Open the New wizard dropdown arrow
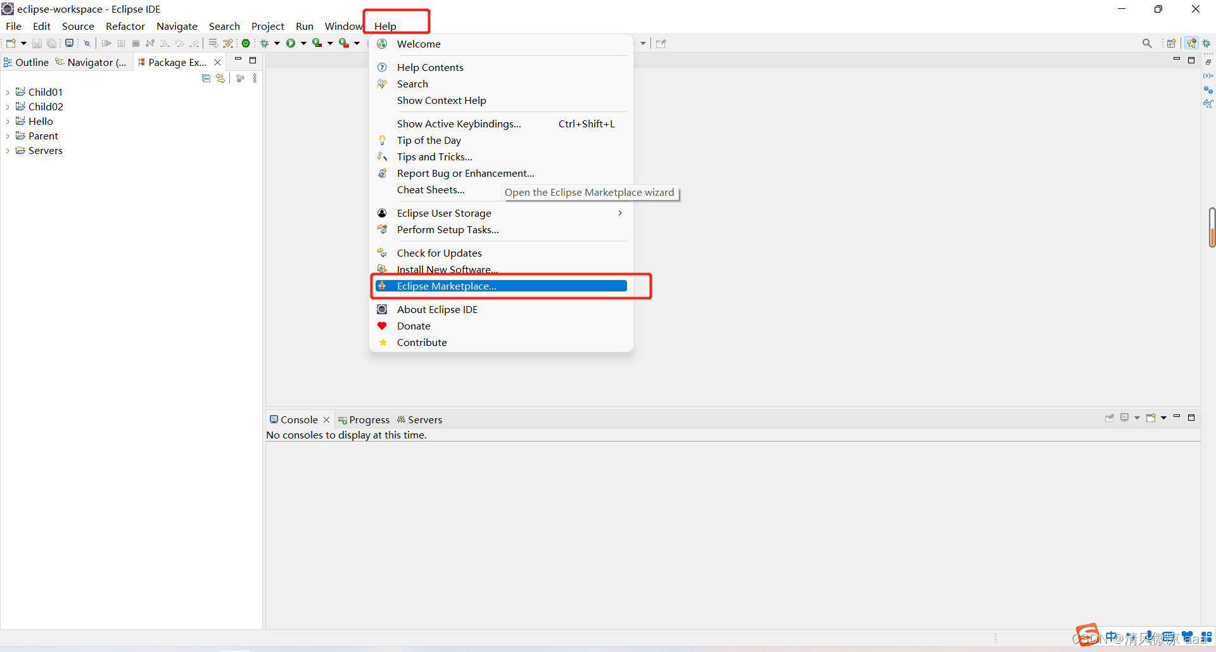Screen dimensions: 1216x652 tap(23, 44)
